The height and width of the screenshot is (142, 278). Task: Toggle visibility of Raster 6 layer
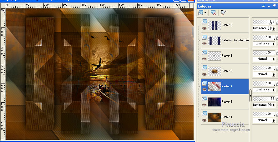point(205,59)
